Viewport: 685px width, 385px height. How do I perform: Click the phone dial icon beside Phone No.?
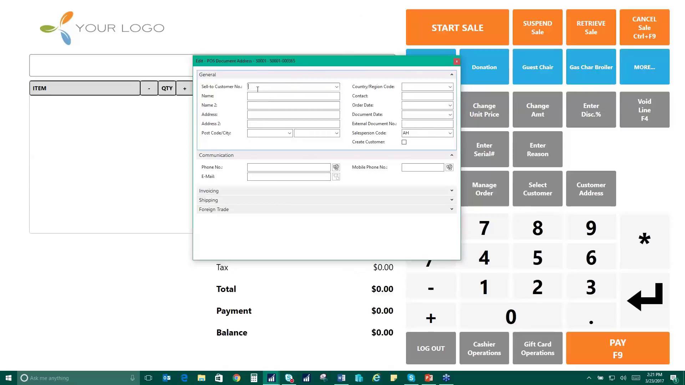point(336,167)
